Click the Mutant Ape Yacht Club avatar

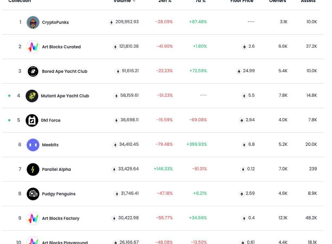click(x=32, y=96)
